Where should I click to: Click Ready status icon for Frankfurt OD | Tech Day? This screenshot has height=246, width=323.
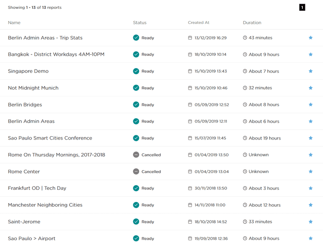point(136,188)
